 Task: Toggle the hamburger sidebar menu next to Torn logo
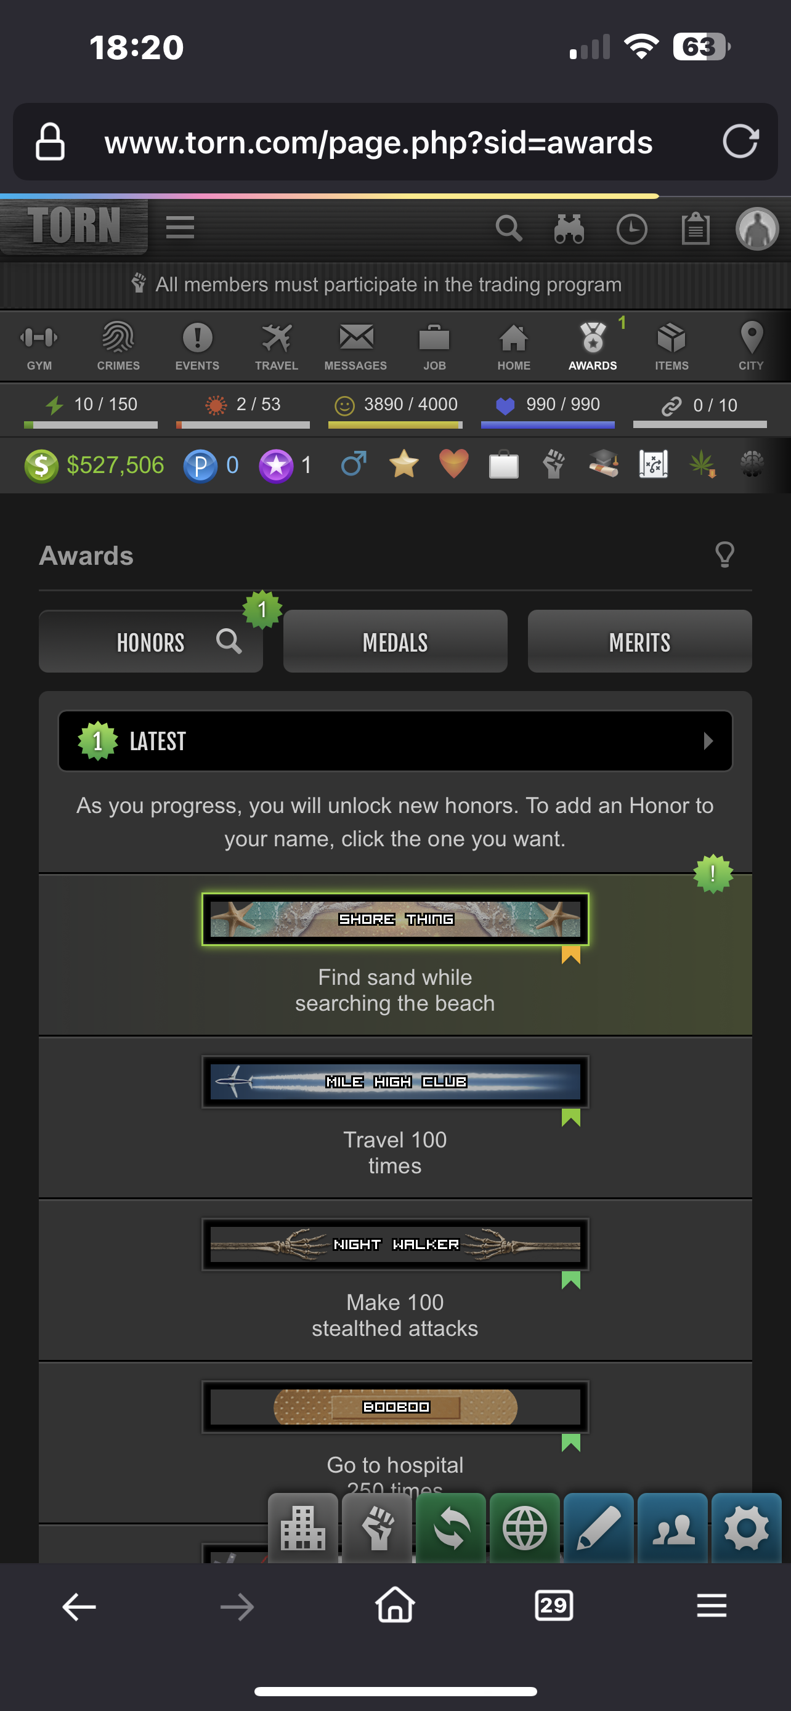point(180,227)
